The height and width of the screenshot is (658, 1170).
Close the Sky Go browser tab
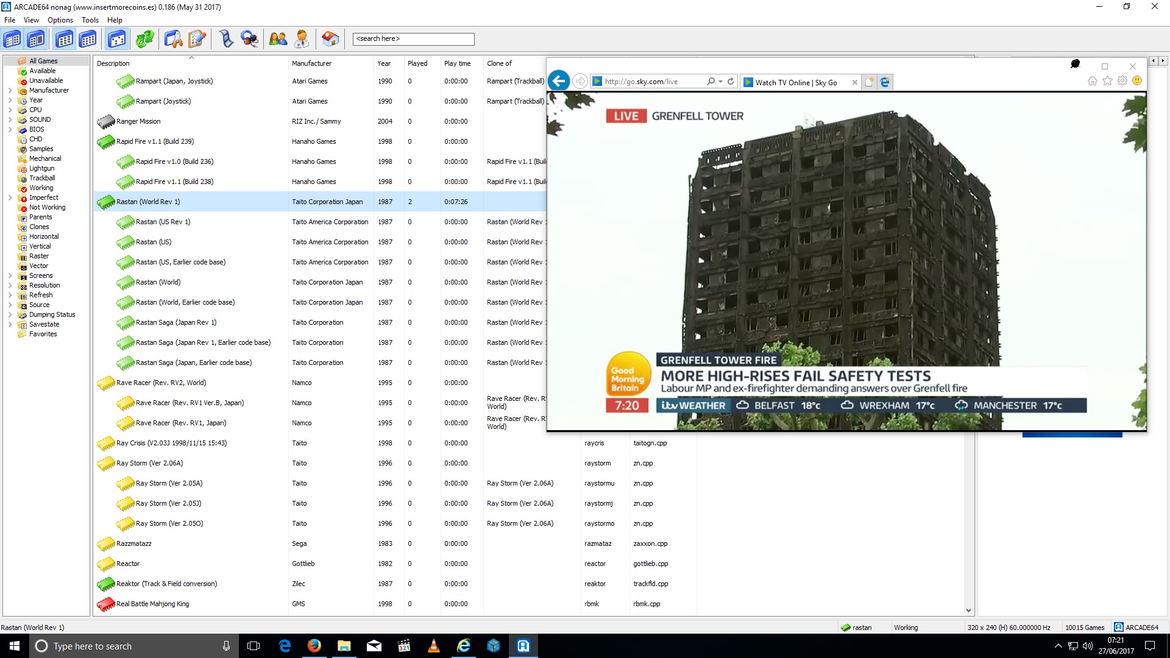[x=854, y=82]
